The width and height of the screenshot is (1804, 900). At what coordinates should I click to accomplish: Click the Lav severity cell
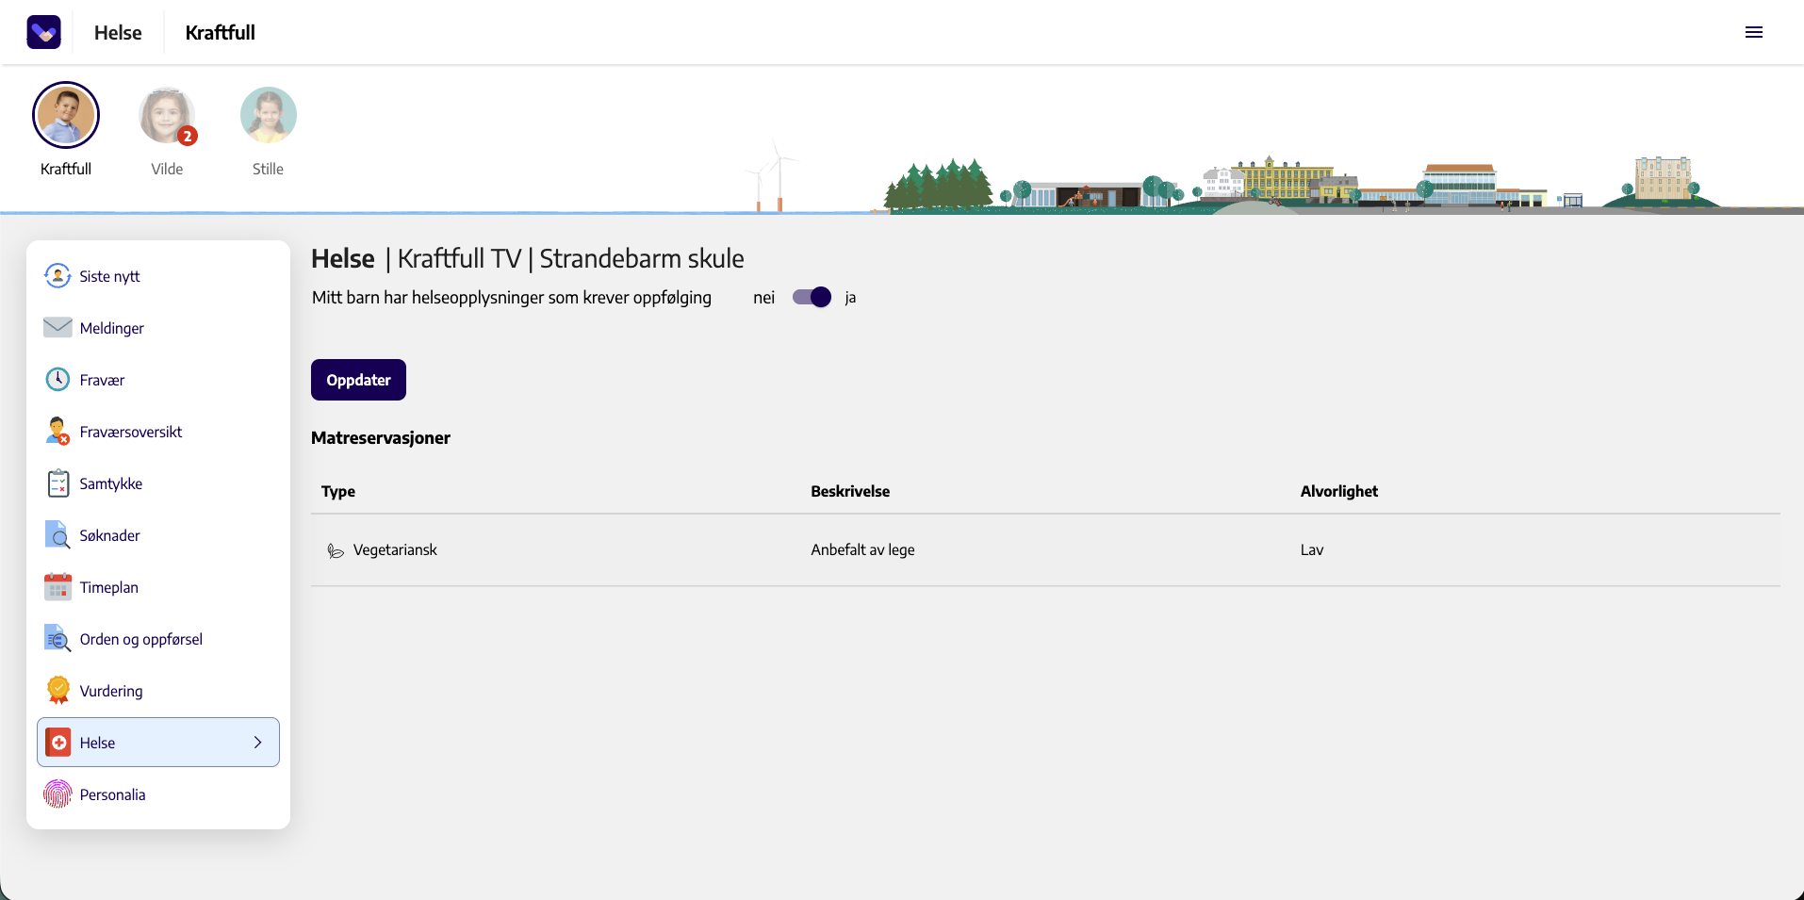coord(1312,549)
